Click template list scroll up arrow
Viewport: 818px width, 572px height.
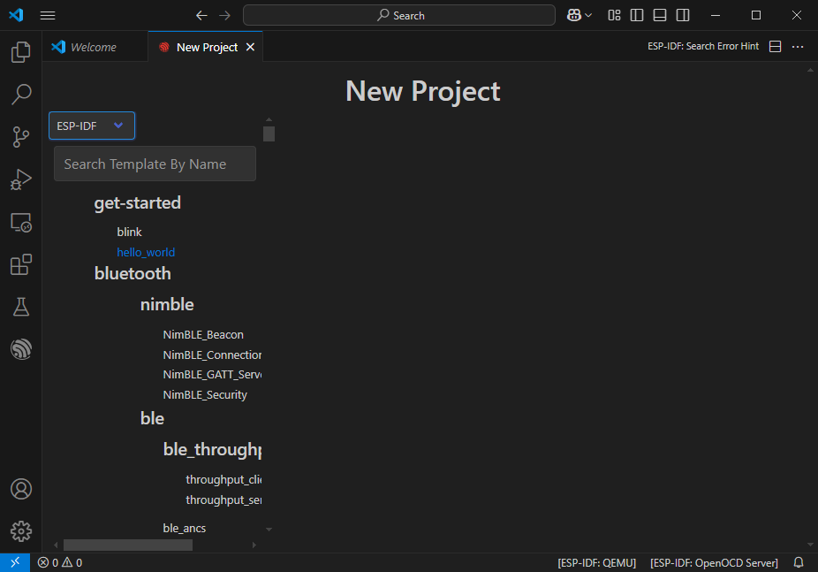(x=269, y=119)
